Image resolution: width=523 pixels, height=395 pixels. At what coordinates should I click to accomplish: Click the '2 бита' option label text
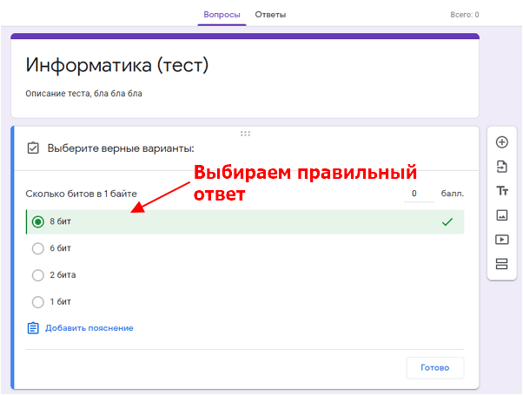(63, 275)
